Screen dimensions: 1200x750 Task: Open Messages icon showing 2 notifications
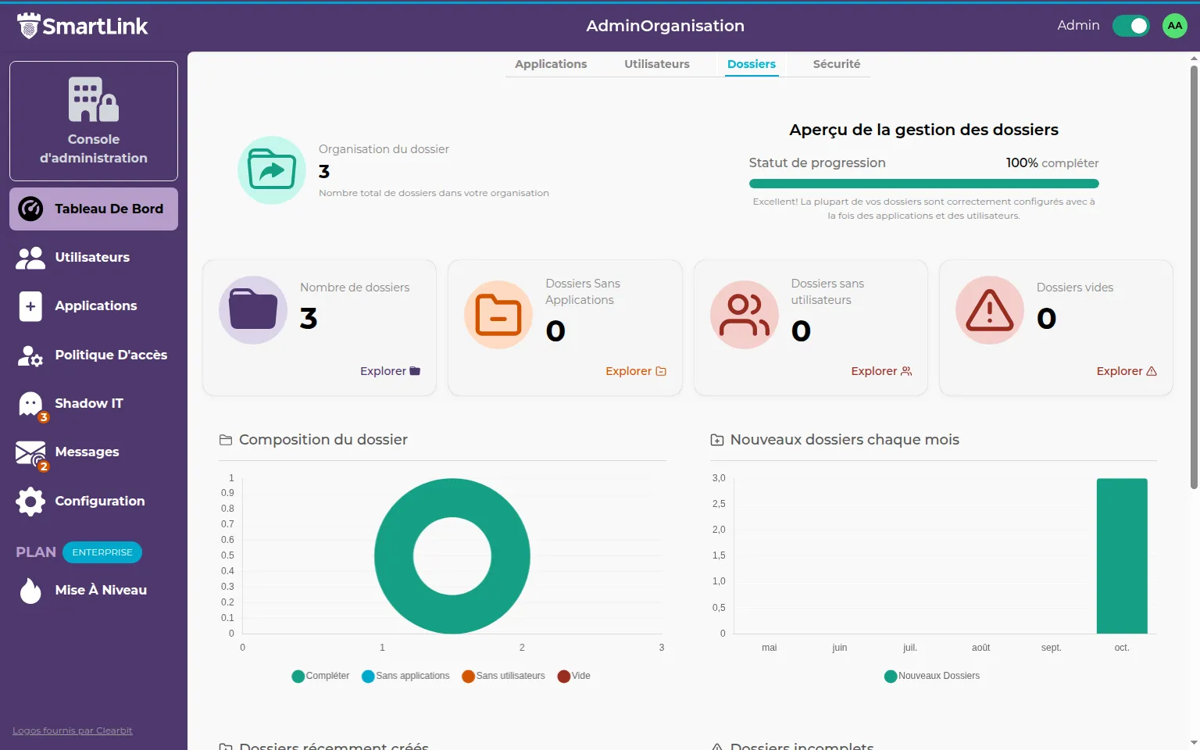tap(30, 452)
